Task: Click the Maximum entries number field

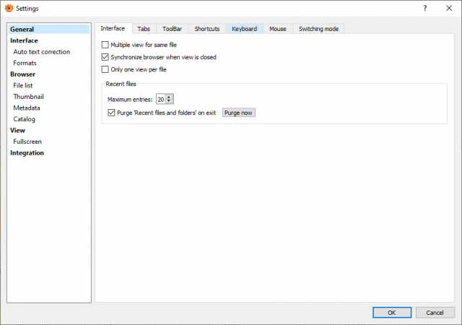Action: 161,100
